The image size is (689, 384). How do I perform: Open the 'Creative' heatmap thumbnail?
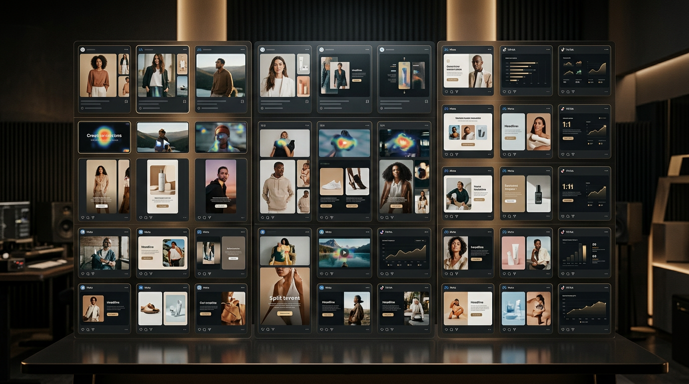tap(104, 136)
